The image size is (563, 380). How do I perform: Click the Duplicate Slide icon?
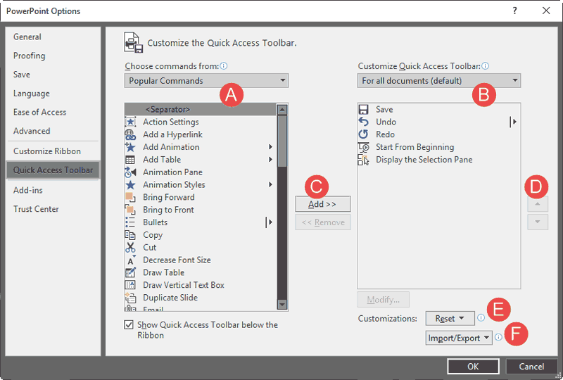tap(130, 298)
